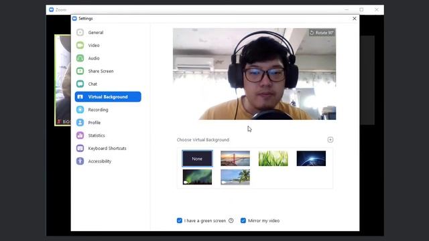
Task: Uncheck I have a green screen
Action: 180,220
